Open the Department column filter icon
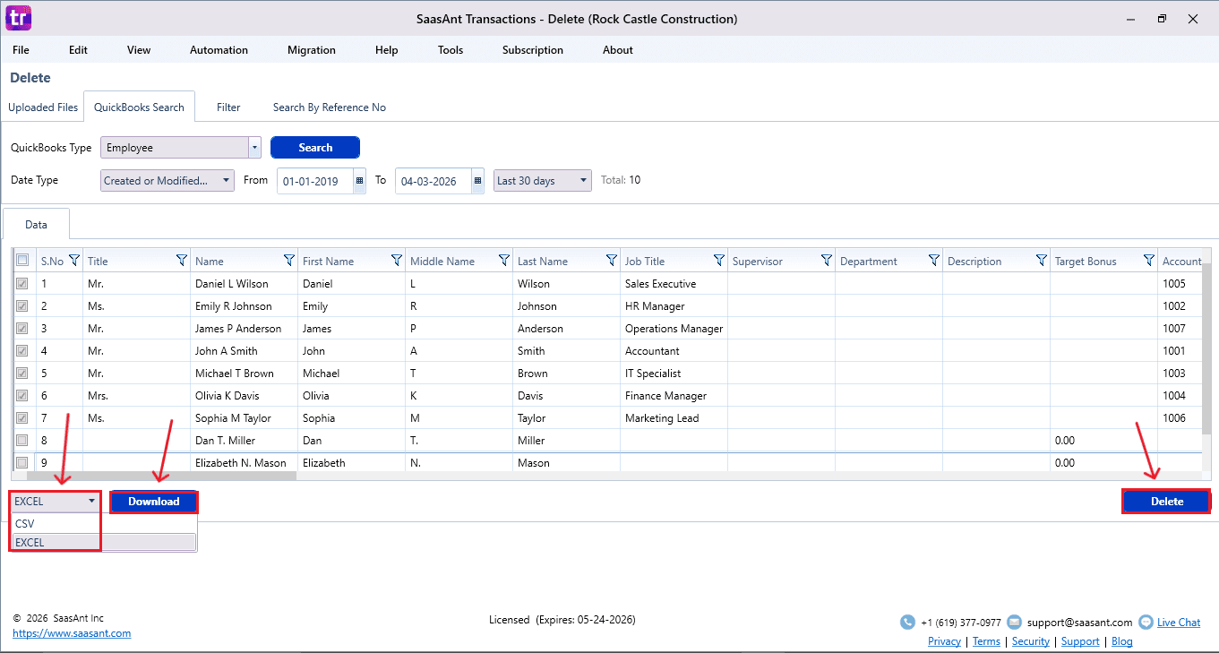This screenshot has height=653, width=1219. point(934,261)
